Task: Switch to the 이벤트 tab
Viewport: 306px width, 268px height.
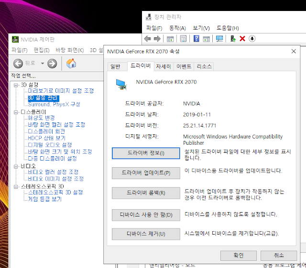Action: point(184,66)
